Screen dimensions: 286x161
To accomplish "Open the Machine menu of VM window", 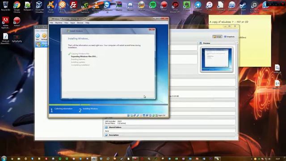I will [x=59, y=23].
